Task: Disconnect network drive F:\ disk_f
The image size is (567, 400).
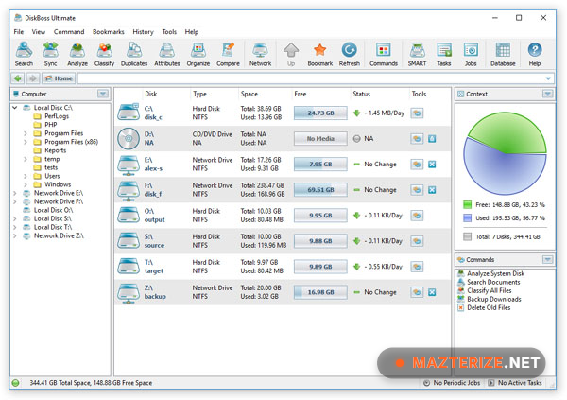Action: coord(432,190)
